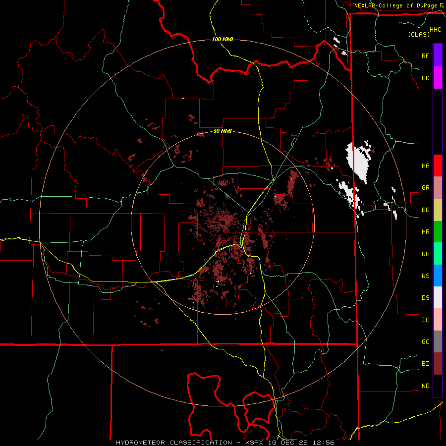Click the UK legend label text
Screen dimensions: 446x446
tap(425, 78)
